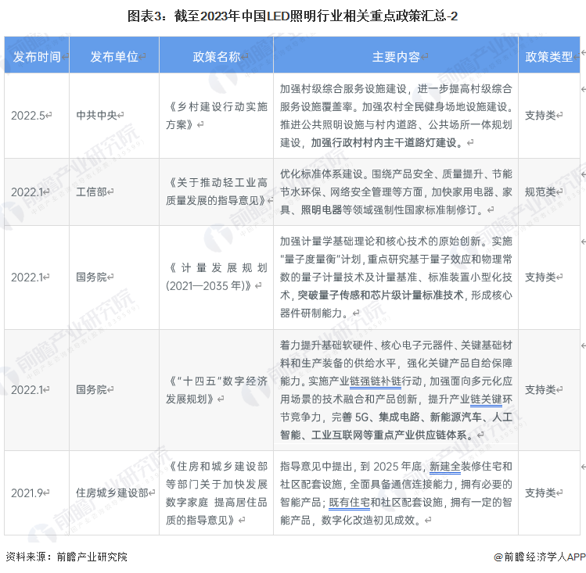This screenshot has height=573, width=586.
Task: Click the 2021.9 date cell
Action: click(x=28, y=493)
